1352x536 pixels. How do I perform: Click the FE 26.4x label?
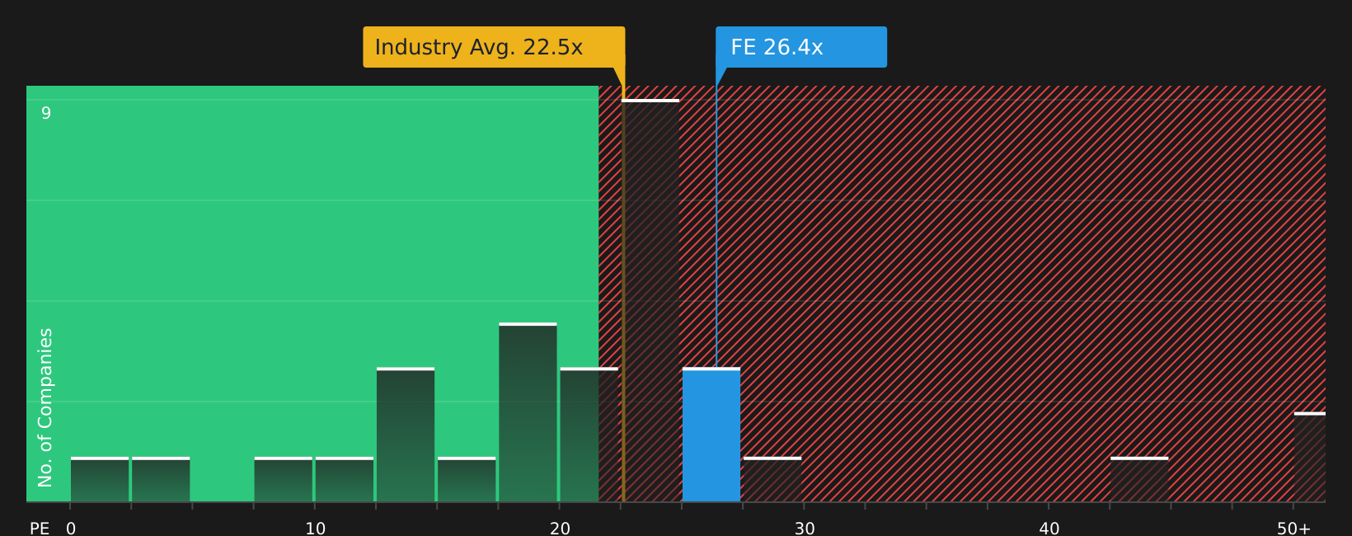[x=801, y=47]
